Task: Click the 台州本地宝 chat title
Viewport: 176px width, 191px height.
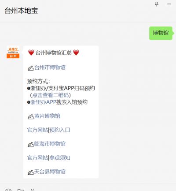Action: coord(22,11)
